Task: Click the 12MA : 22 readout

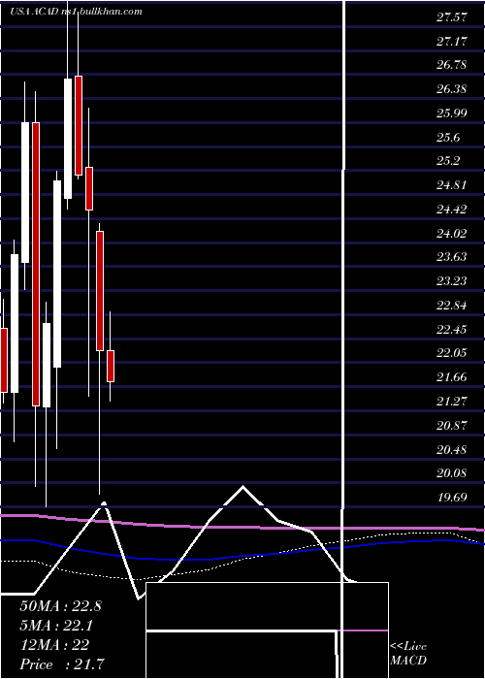Action: (54, 645)
